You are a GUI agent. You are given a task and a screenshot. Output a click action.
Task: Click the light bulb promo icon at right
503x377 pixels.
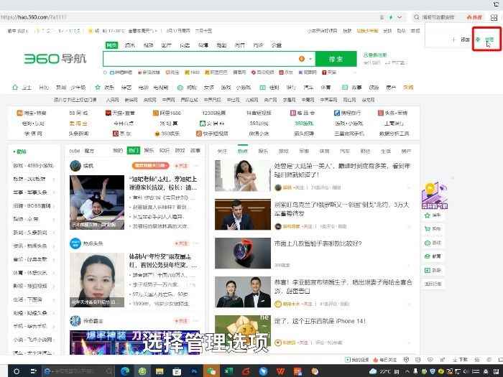point(434,195)
